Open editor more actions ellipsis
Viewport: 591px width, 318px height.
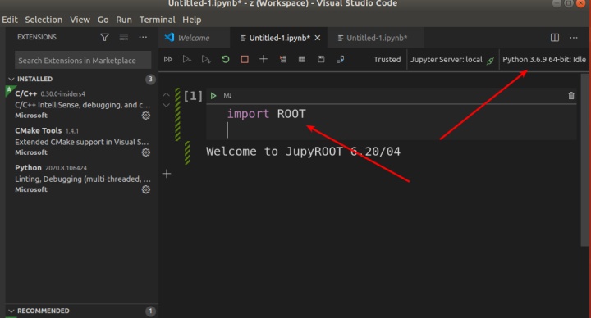pyautogui.click(x=574, y=37)
